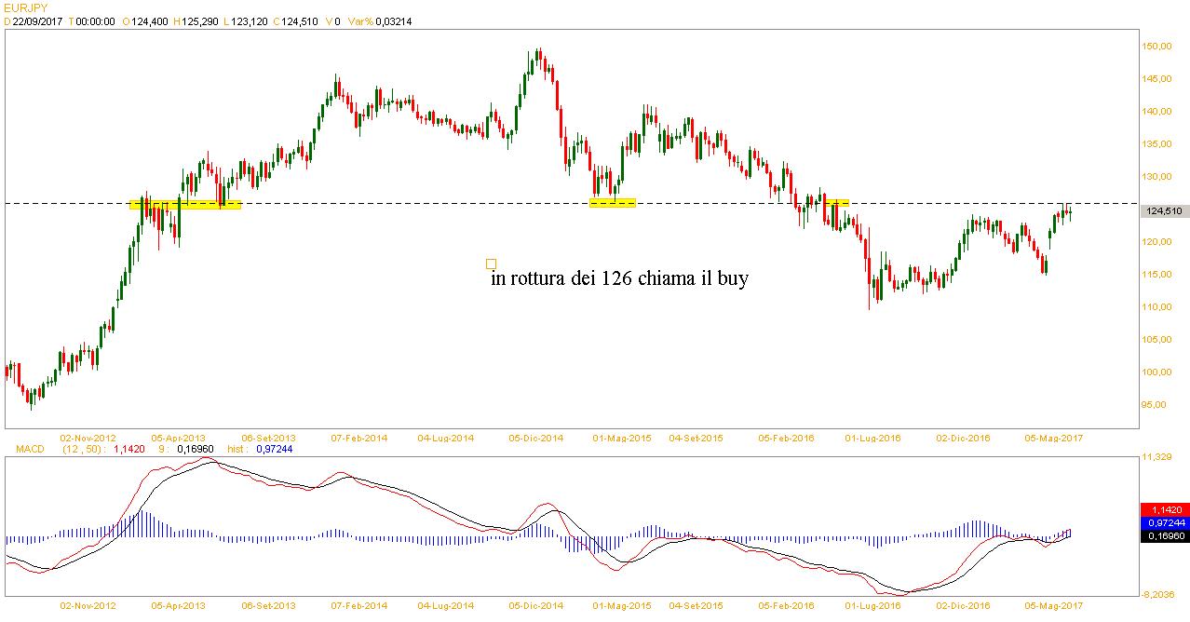
Task: Click the 95,00 price axis label
Action: coord(1157,404)
